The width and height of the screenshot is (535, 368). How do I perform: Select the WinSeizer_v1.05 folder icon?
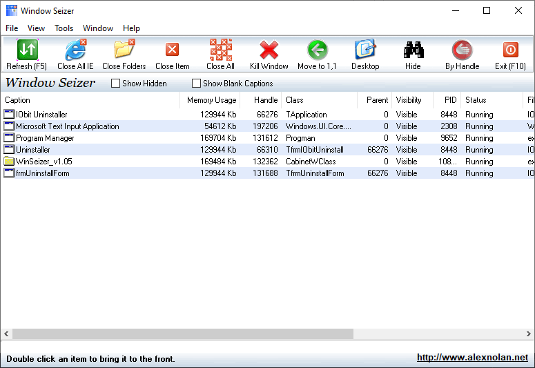(x=9, y=161)
